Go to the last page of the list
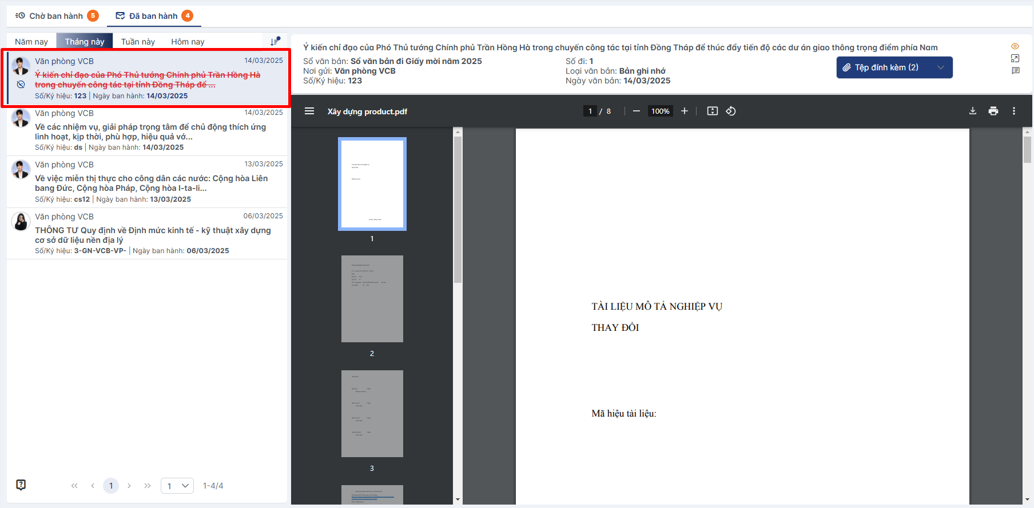The image size is (1034, 508). tap(148, 486)
